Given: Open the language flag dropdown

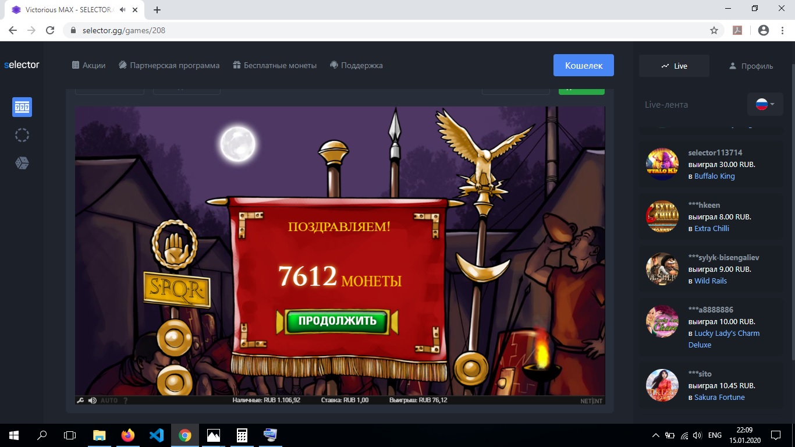Looking at the screenshot, I should pos(765,104).
